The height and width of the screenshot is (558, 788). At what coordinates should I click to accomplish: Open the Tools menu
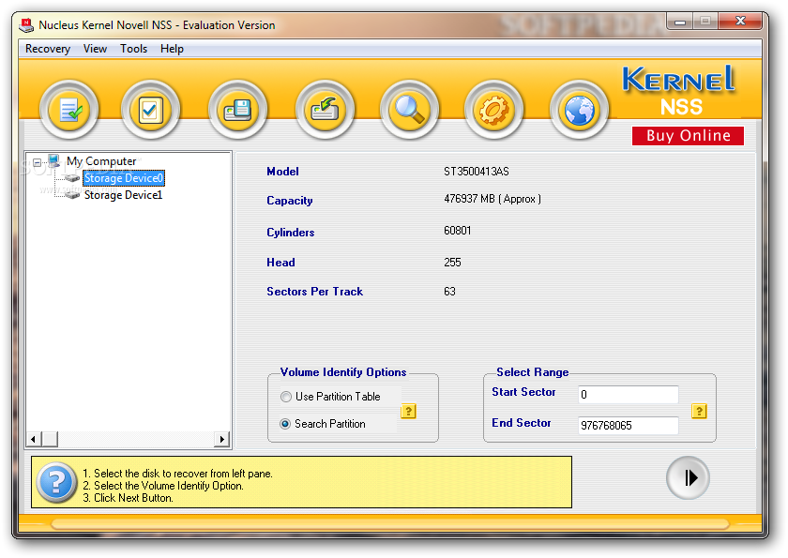tap(133, 49)
